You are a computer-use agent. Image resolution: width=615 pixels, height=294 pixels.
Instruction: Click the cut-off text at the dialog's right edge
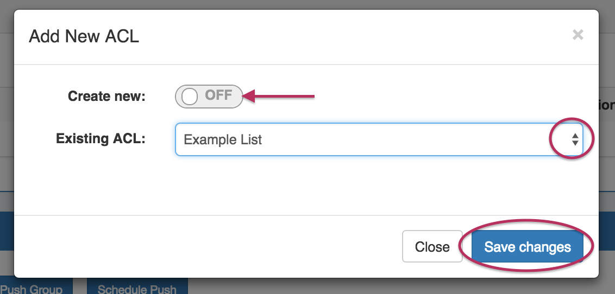pyautogui.click(x=606, y=105)
